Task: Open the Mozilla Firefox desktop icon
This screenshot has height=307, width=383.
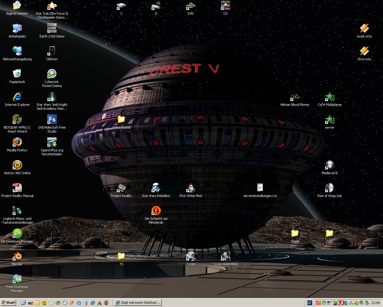Action: tap(17, 142)
